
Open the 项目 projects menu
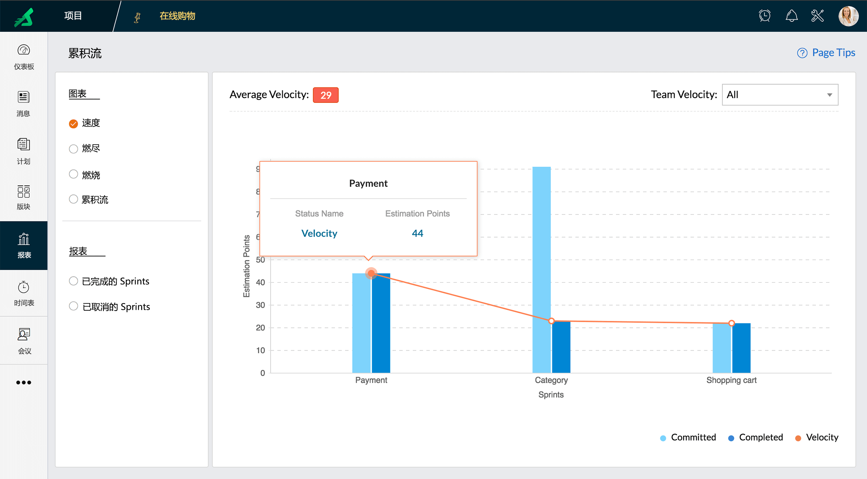click(73, 16)
